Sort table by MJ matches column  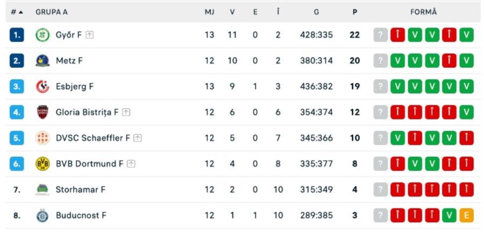pos(209,12)
